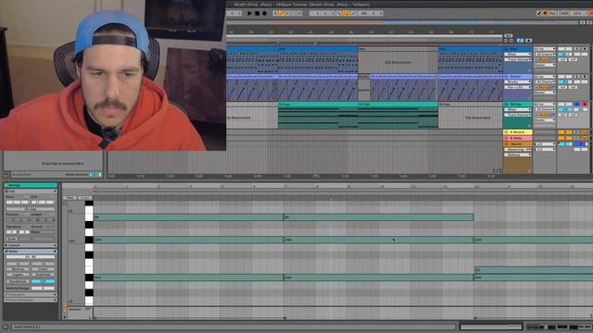Toggle the orange computer MIDI keyboard icon

pos(546,13)
